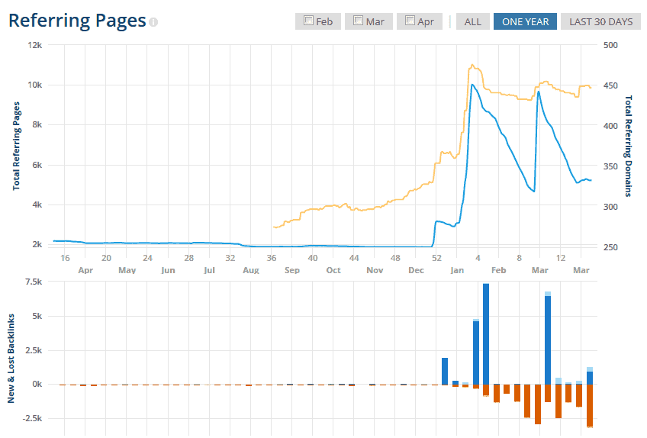Click the info icon beside Referring Pages title

154,22
